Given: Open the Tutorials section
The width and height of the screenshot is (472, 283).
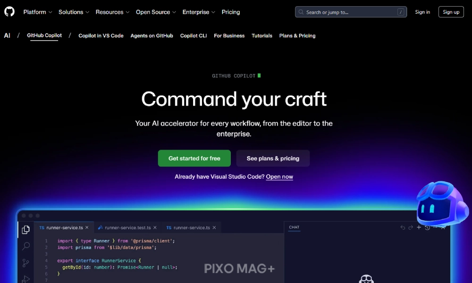Looking at the screenshot, I should click(262, 35).
